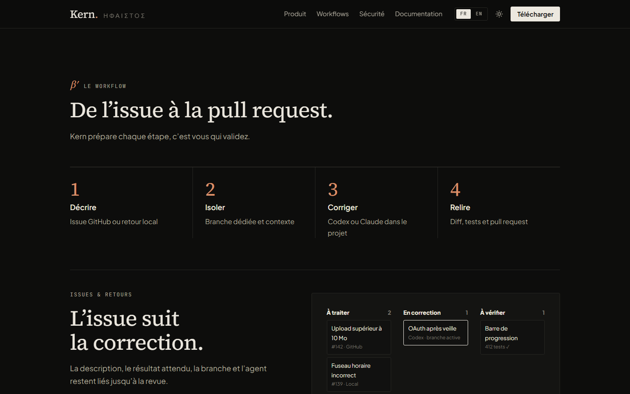630x394 pixels.
Task: Open the Workflows nav link
Action: [332, 14]
